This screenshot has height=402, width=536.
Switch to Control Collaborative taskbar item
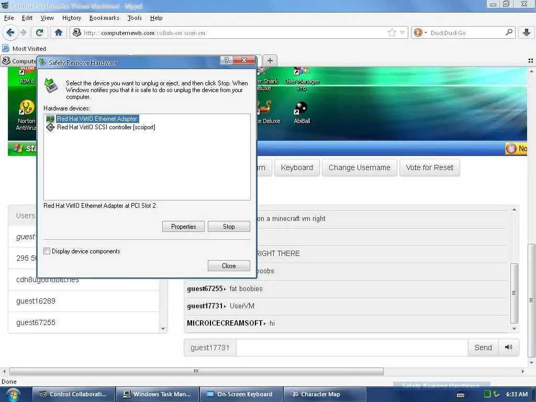[x=74, y=394]
